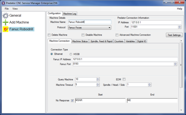This screenshot has width=186, height=115.
Task: Decrease the Predator Port value
Action: point(179,28)
